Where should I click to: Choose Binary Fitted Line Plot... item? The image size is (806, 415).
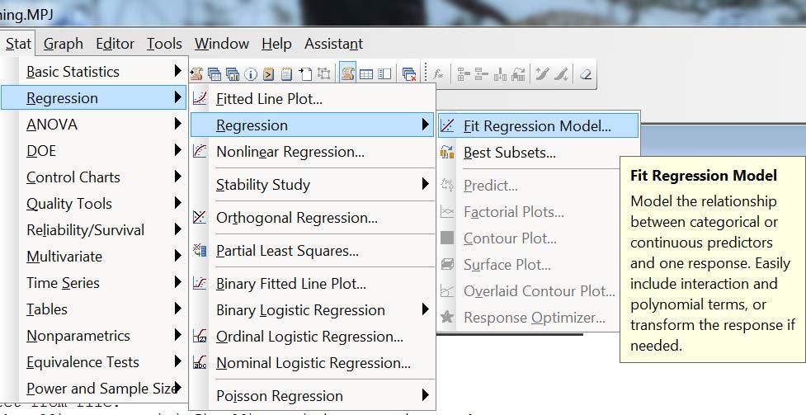point(313,283)
